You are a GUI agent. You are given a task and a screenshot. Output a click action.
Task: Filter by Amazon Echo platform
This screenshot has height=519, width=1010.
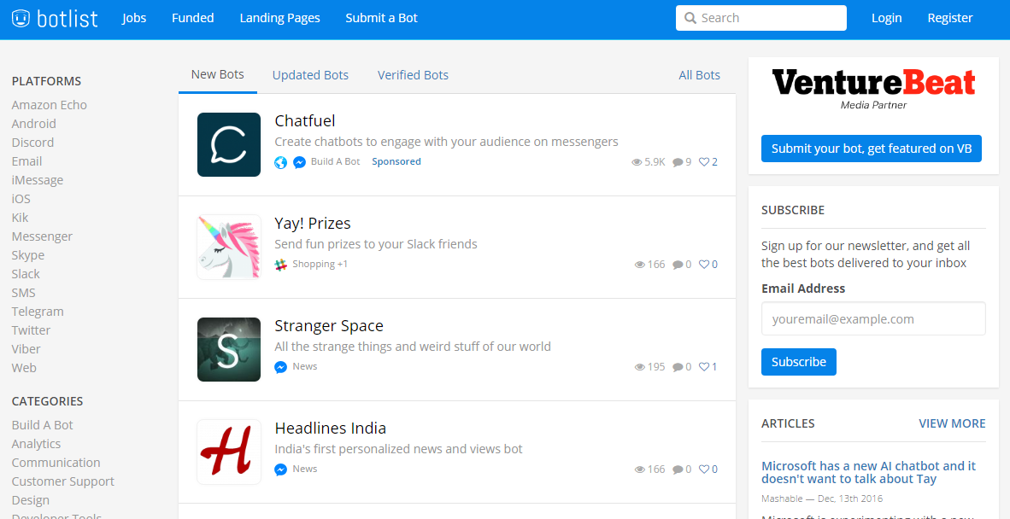click(x=49, y=105)
